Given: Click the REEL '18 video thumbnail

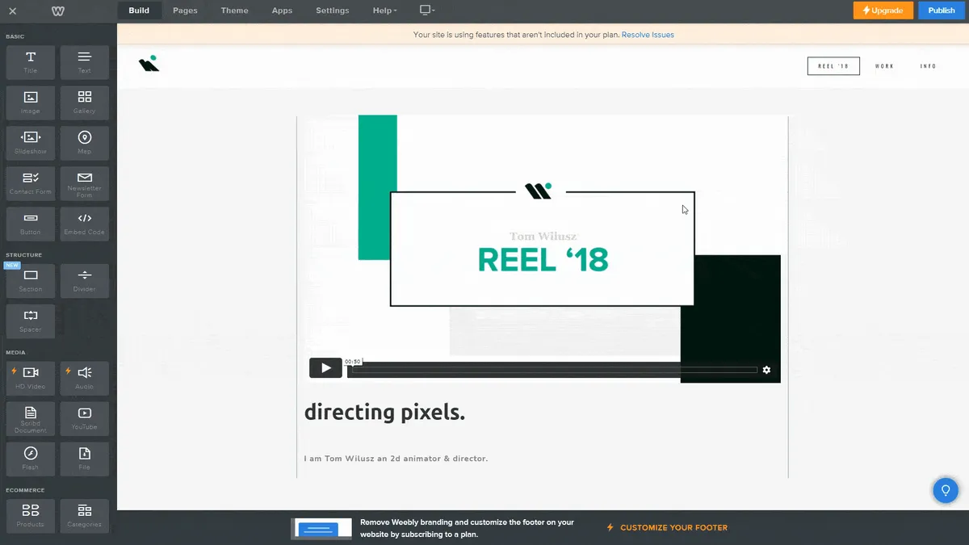Looking at the screenshot, I should (x=542, y=248).
